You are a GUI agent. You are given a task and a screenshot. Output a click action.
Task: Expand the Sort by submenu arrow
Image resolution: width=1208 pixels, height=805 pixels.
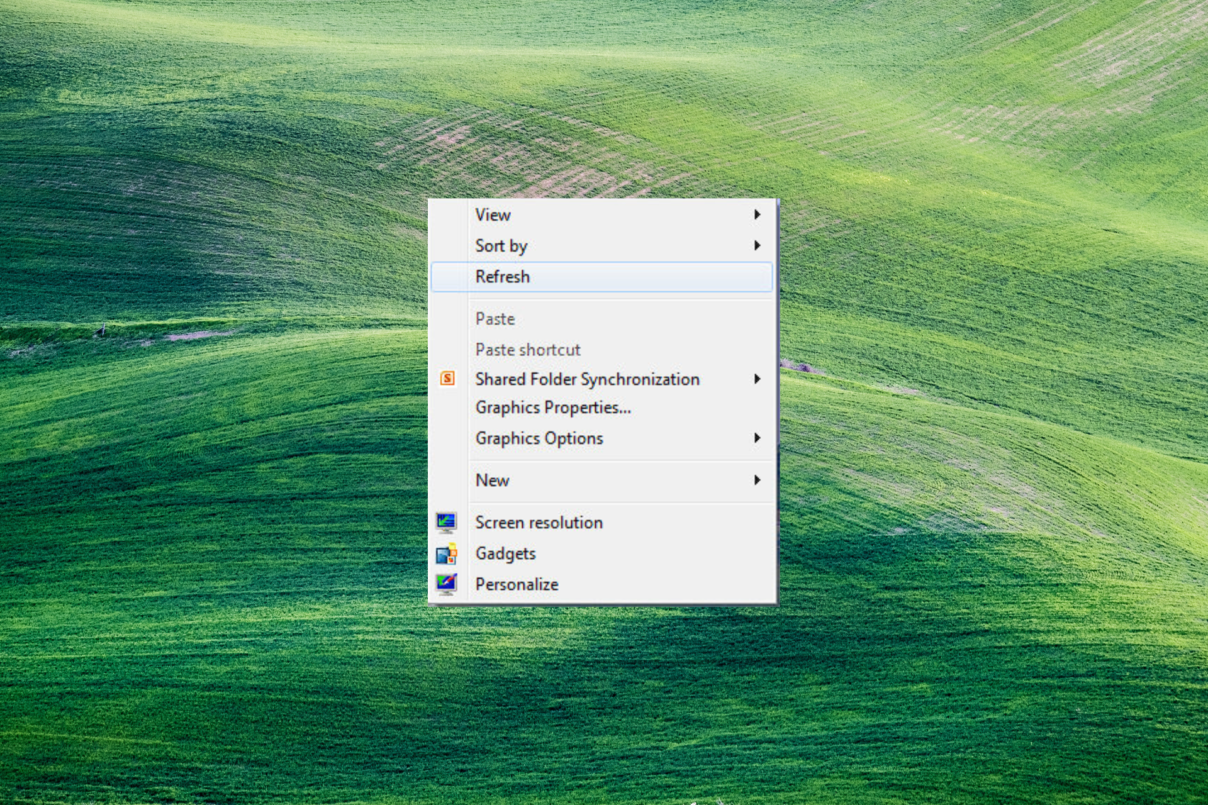pos(758,245)
